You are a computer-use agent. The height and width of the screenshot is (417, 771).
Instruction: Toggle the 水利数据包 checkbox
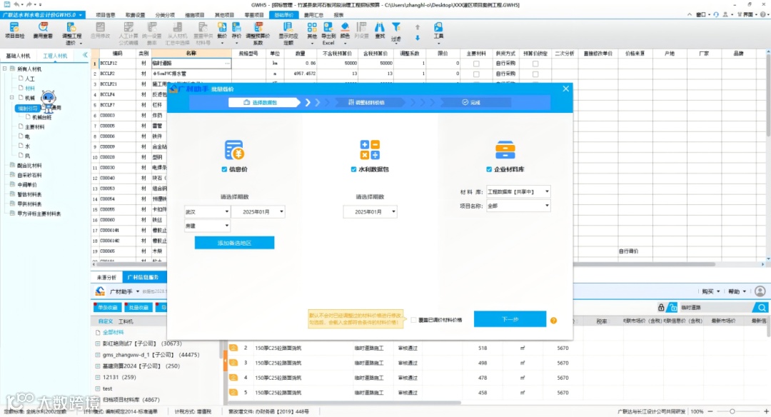(353, 169)
